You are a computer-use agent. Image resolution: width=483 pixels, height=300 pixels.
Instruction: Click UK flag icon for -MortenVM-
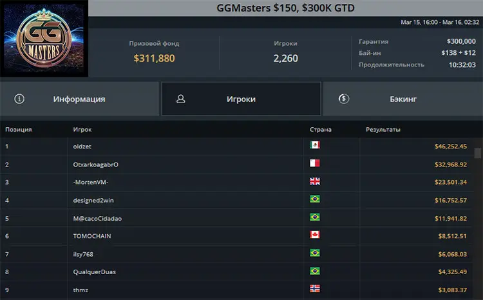[x=315, y=181]
